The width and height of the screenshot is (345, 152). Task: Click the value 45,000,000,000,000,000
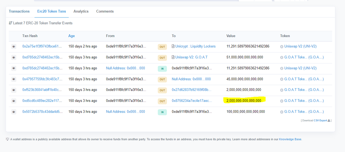coord(245,79)
